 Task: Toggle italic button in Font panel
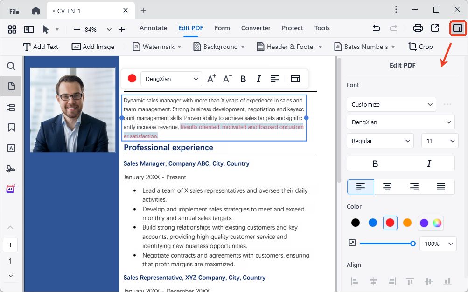click(x=428, y=163)
